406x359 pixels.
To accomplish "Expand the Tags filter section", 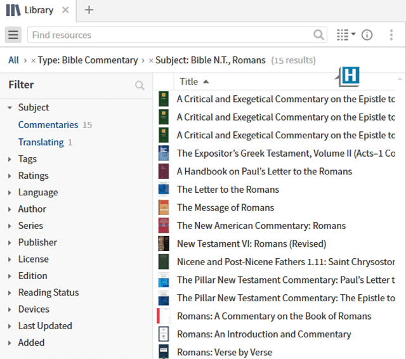I will (10, 159).
